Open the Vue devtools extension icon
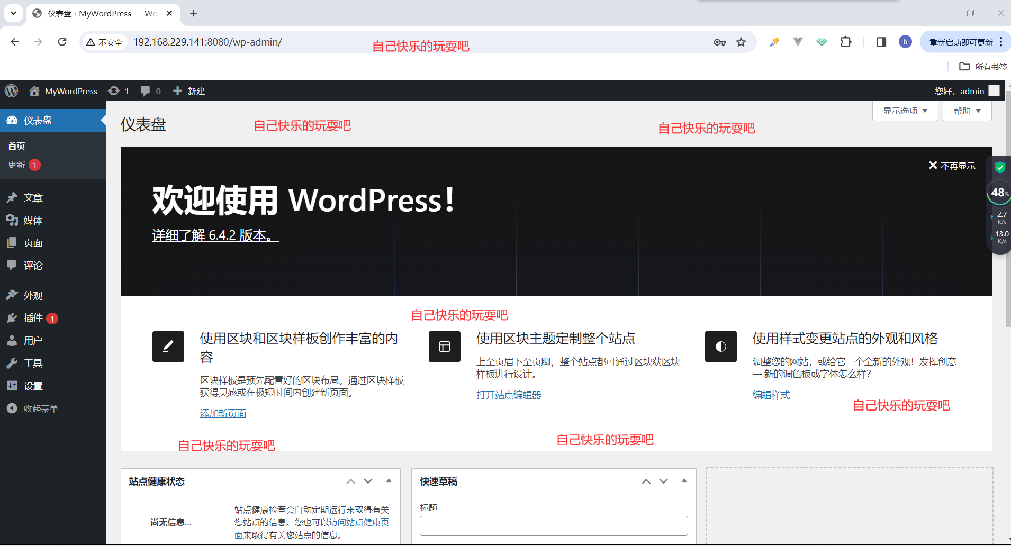 (798, 42)
